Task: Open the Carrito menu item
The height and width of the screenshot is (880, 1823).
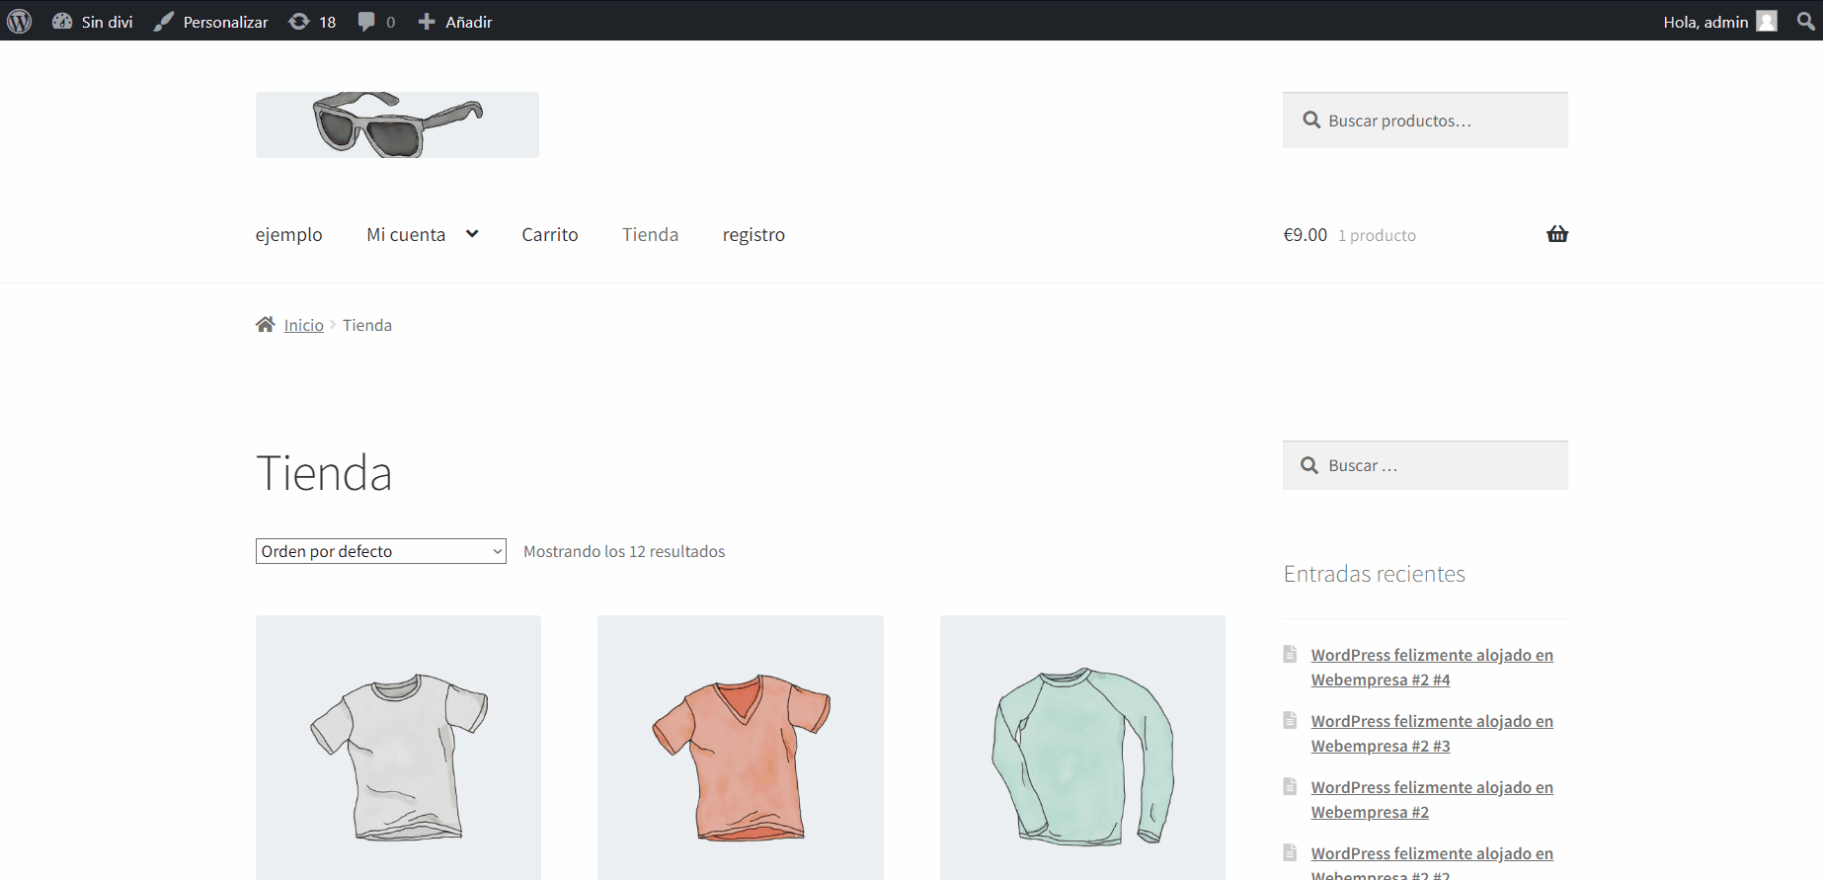Action: (x=549, y=235)
